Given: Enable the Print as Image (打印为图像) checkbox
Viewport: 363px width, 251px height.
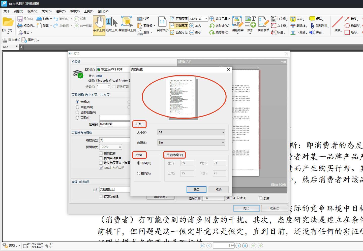Looking at the screenshot, I should coord(101,196).
